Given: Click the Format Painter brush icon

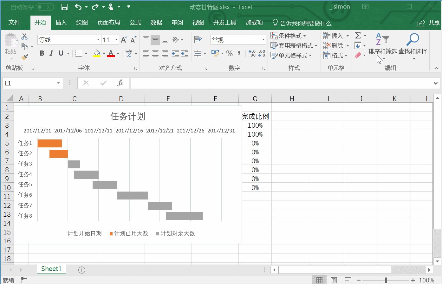Looking at the screenshot, I should pos(25,57).
